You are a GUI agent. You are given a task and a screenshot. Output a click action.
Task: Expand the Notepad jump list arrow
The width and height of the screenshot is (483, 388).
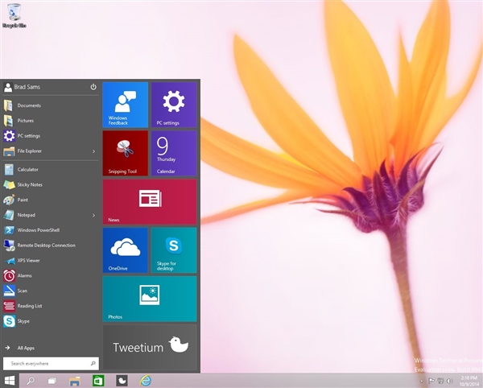pos(93,215)
